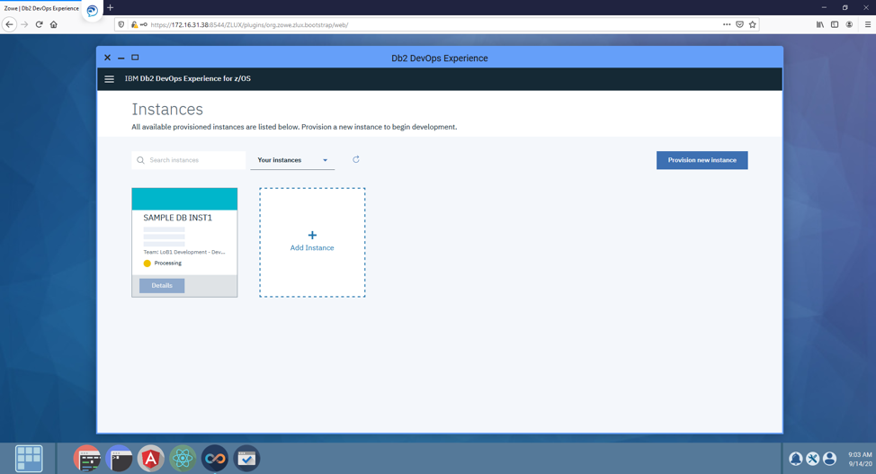Toggle the browser sidebar icon
Image resolution: width=876 pixels, height=474 pixels.
point(835,24)
